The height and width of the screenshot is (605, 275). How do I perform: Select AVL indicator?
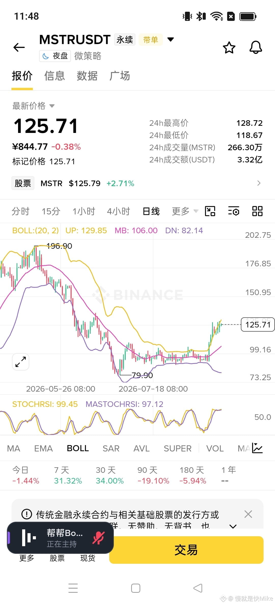(x=142, y=448)
